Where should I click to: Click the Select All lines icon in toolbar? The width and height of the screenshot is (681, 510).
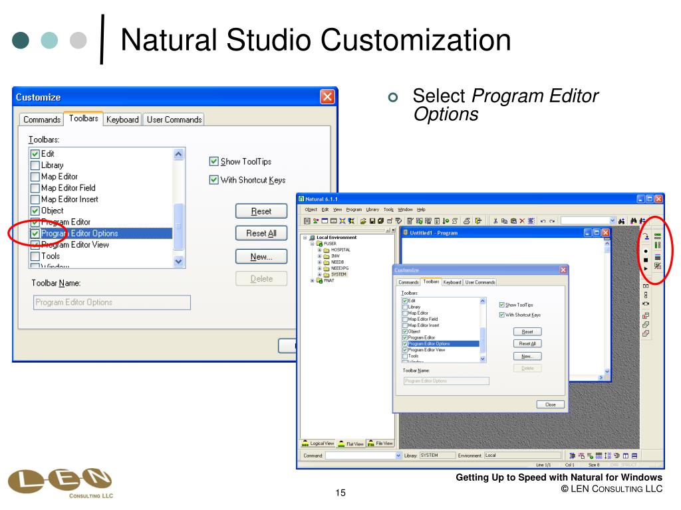tap(531, 220)
